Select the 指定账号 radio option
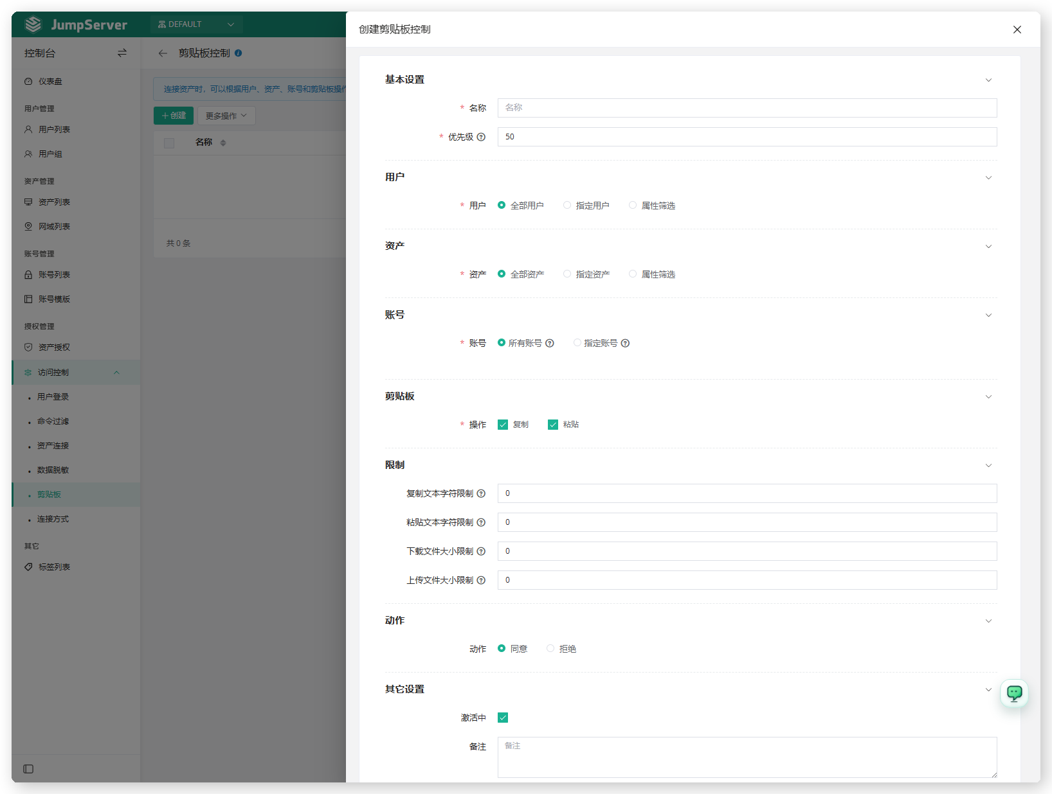 click(577, 343)
